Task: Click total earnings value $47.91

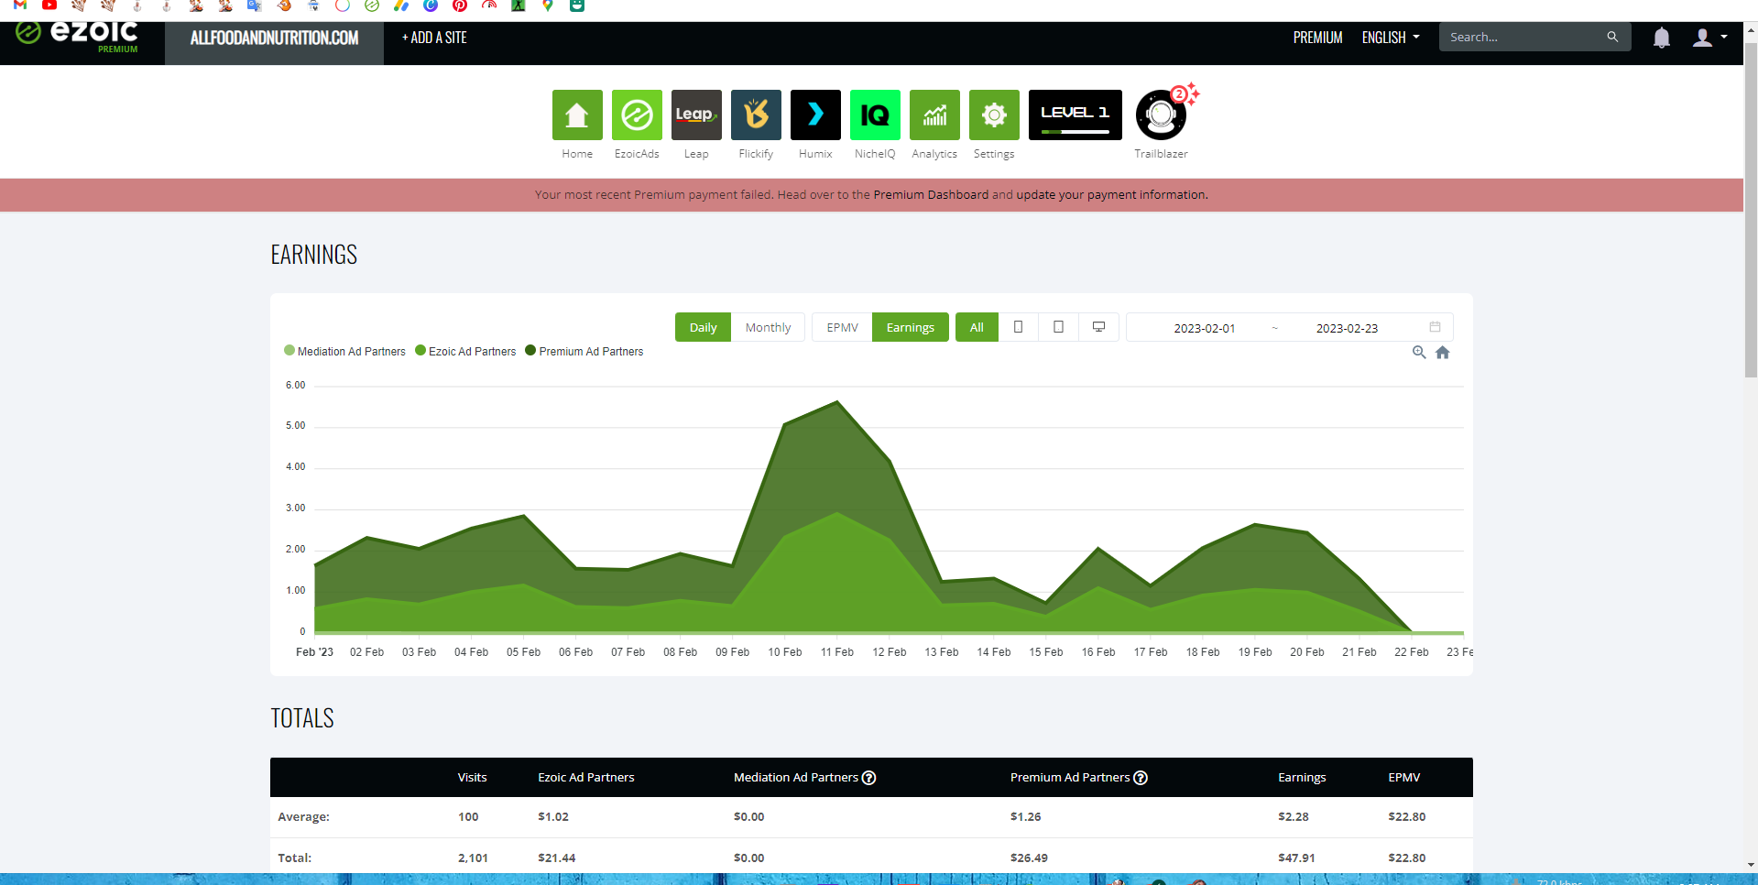Action: [x=1296, y=858]
